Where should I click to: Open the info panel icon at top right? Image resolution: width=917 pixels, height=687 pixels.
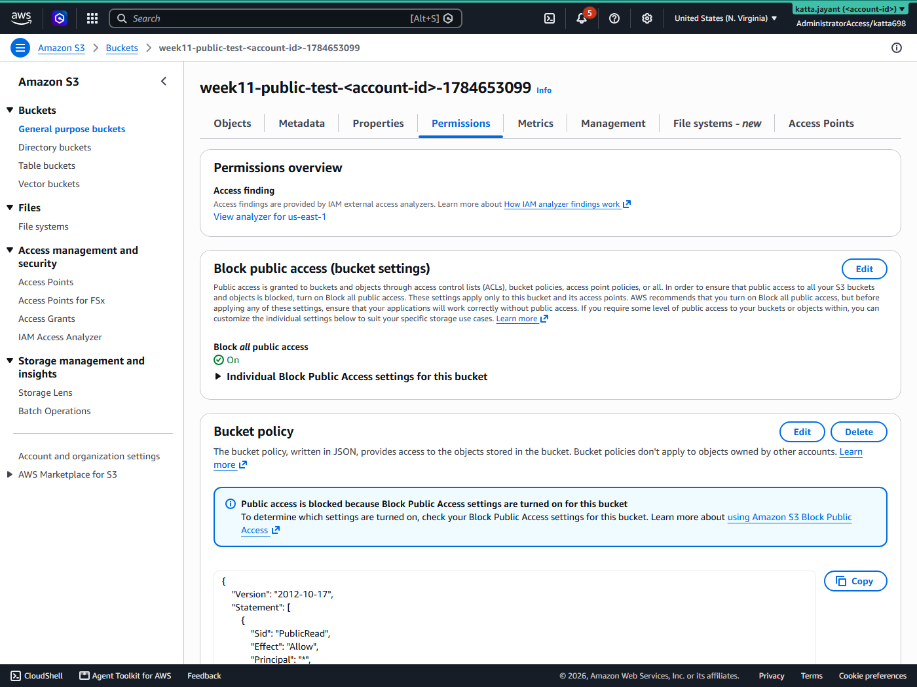(x=897, y=48)
